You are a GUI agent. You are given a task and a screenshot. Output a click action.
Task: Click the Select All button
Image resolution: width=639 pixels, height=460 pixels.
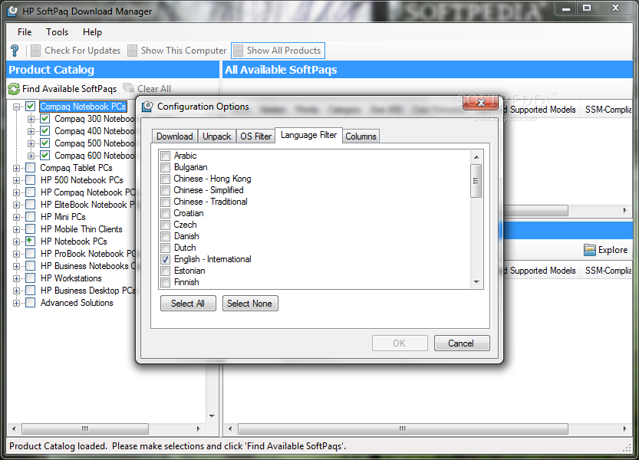188,304
